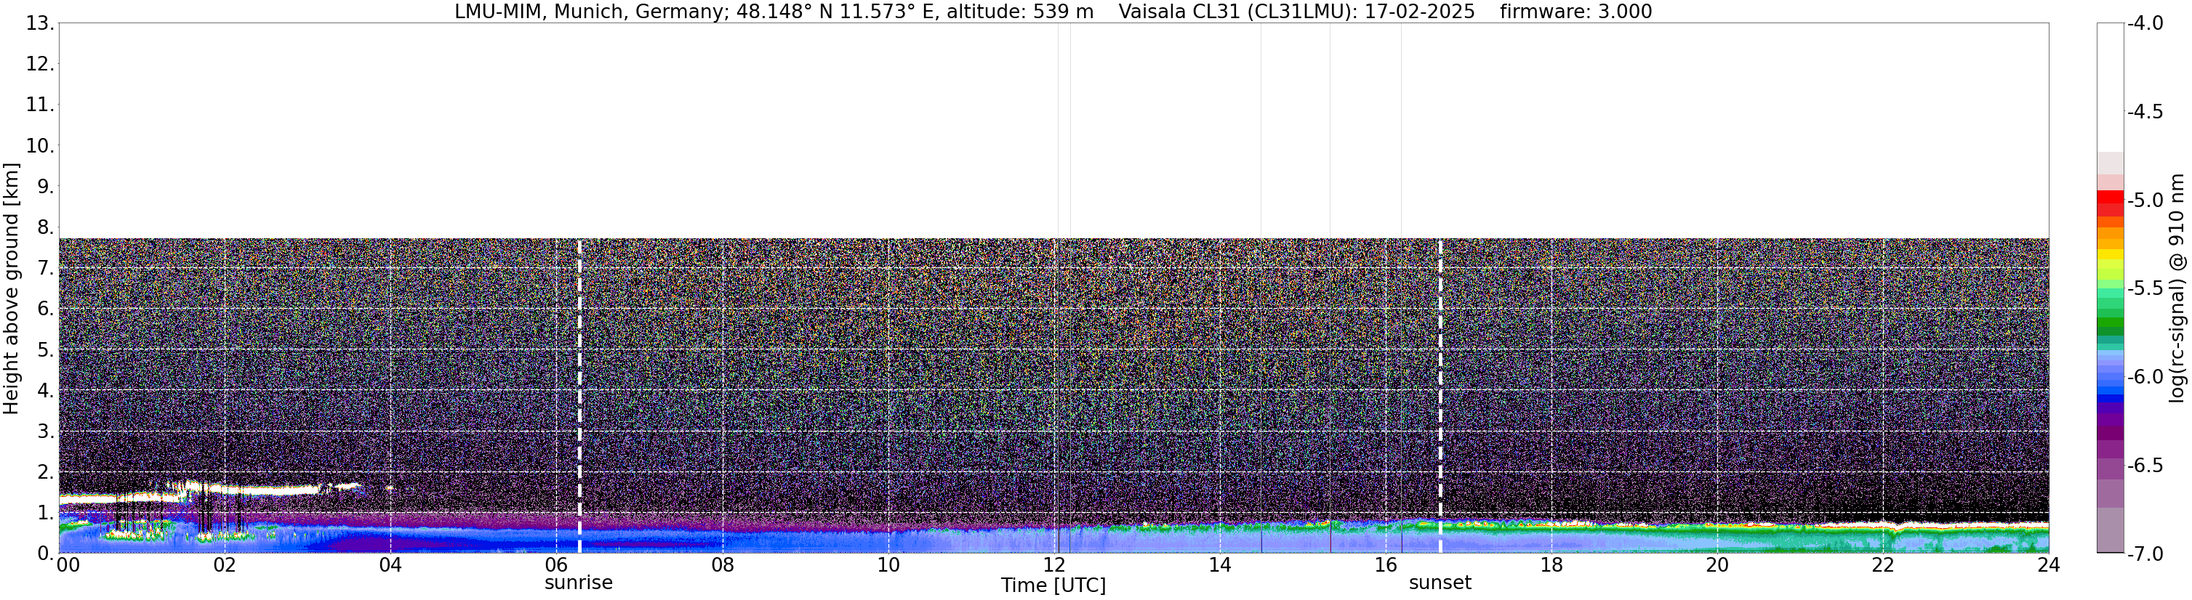Click the height axis tick '10.'
Viewport: 2192px width, 600px height.
(x=40, y=146)
